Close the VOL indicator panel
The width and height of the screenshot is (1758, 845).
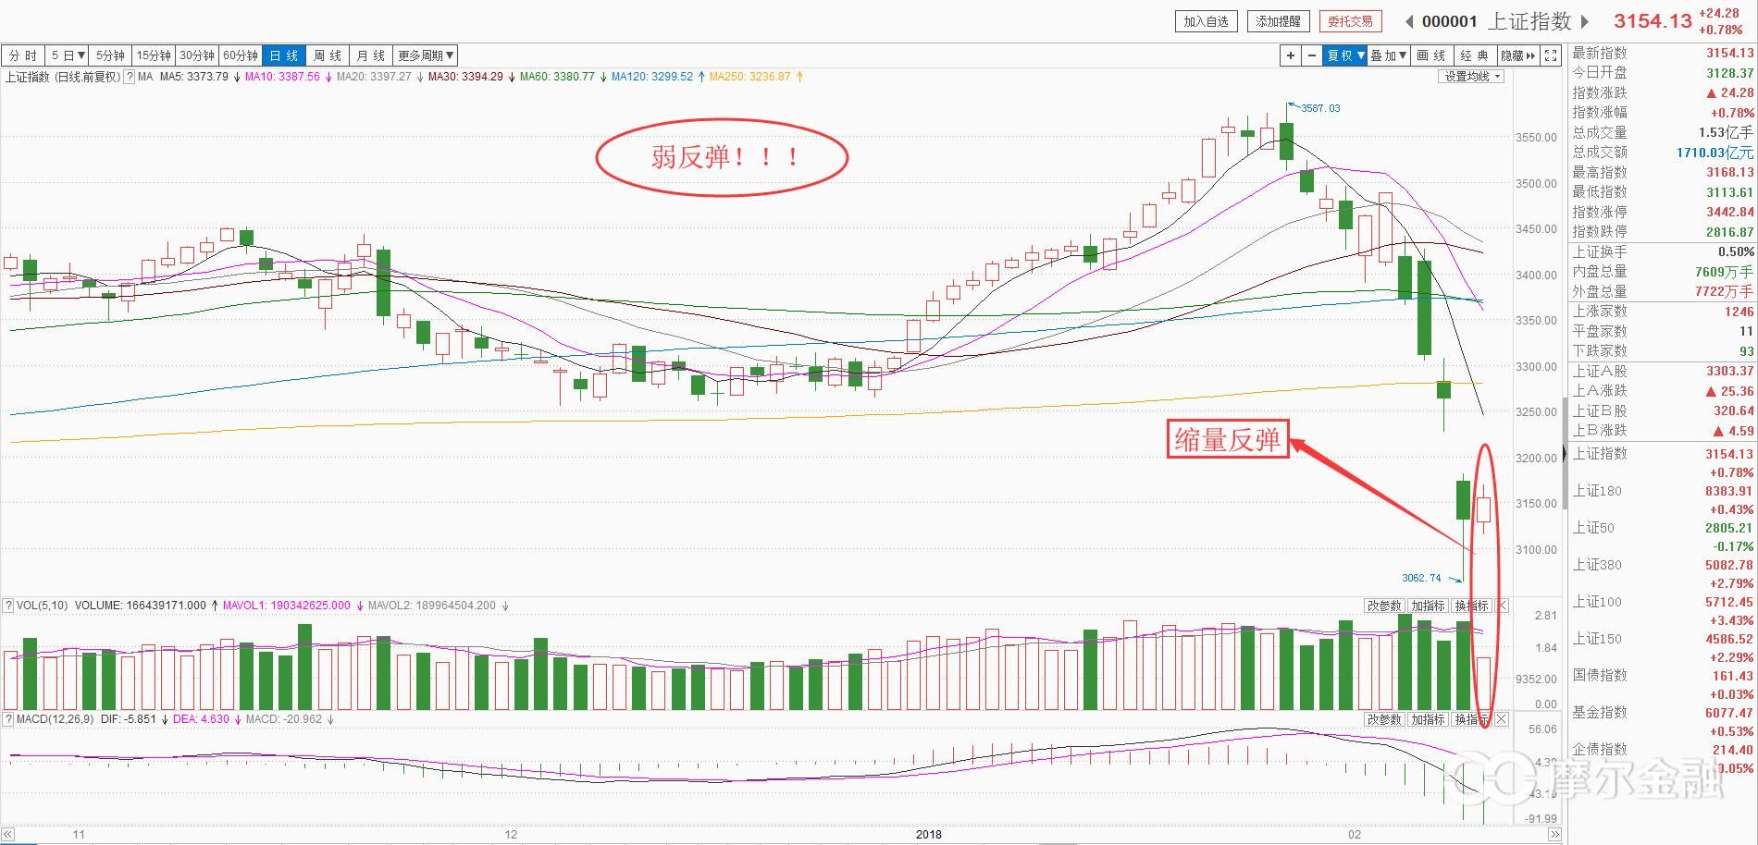coord(1502,606)
